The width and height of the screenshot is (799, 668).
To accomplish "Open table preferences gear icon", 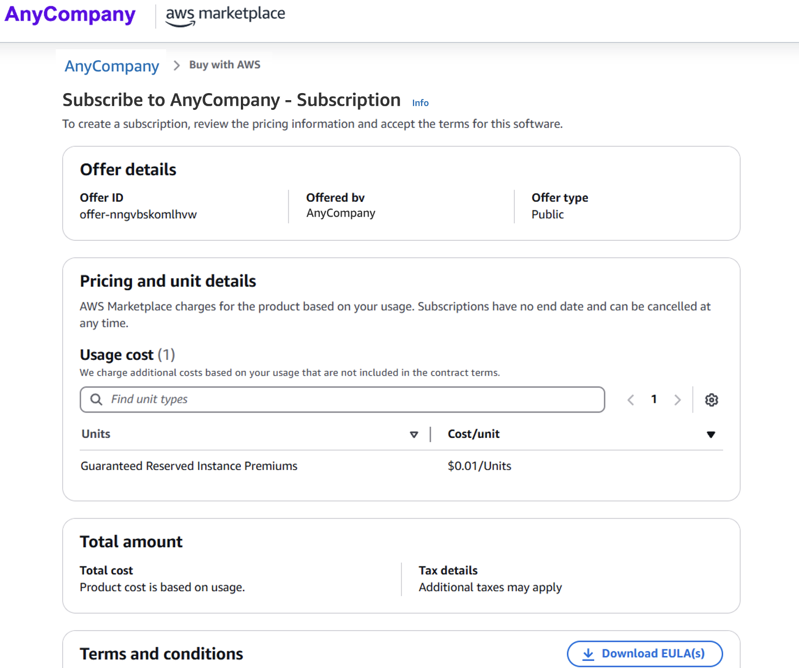I will coord(711,400).
